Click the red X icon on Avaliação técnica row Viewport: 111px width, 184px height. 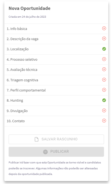click(104, 69)
